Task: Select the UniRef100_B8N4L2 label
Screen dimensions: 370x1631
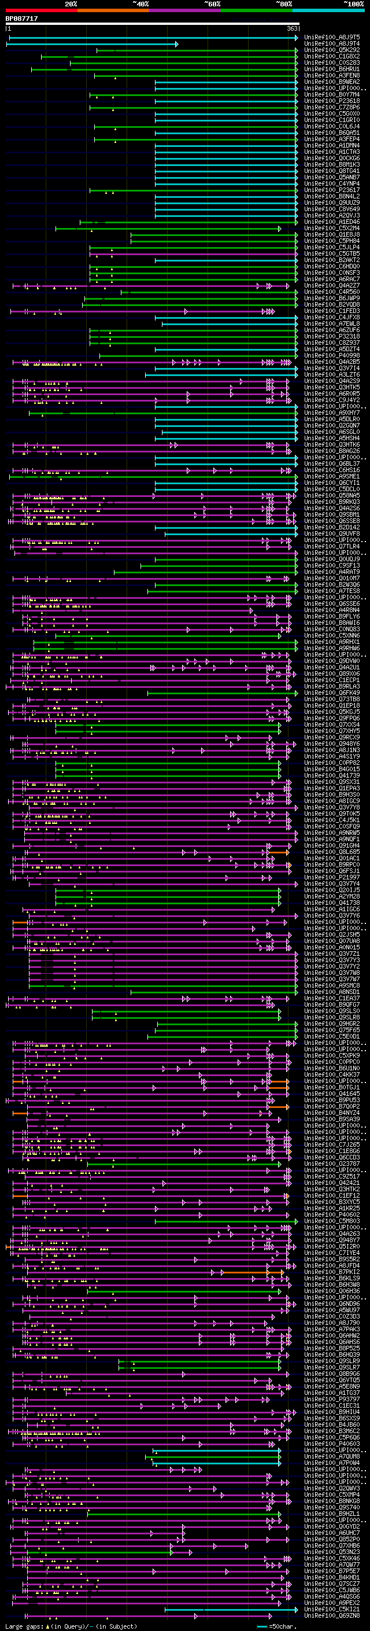Action: click(332, 196)
